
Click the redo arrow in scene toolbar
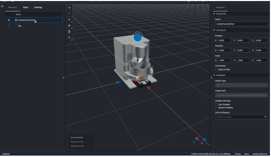69,13
